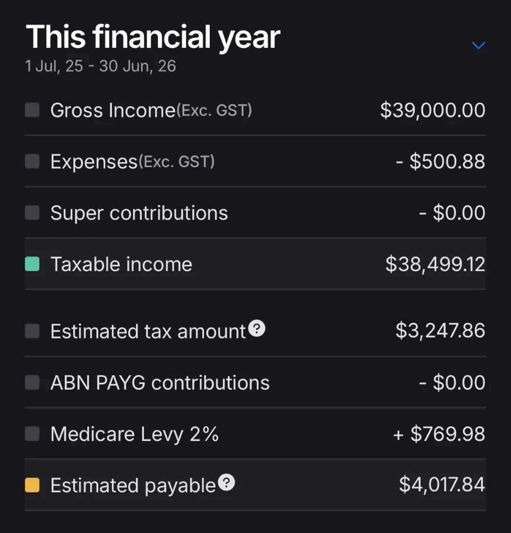Click the gray Estimated tax amount square
This screenshot has height=533, width=511.
coord(32,331)
